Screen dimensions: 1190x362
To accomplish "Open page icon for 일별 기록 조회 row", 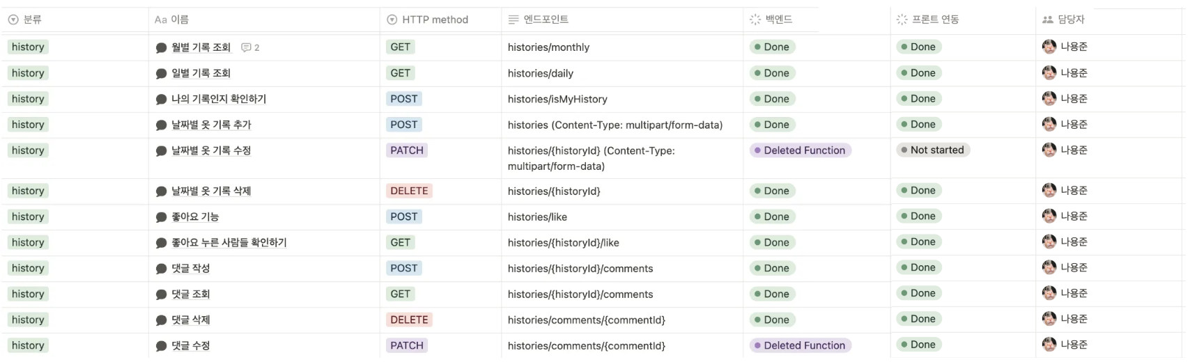I will [x=161, y=74].
